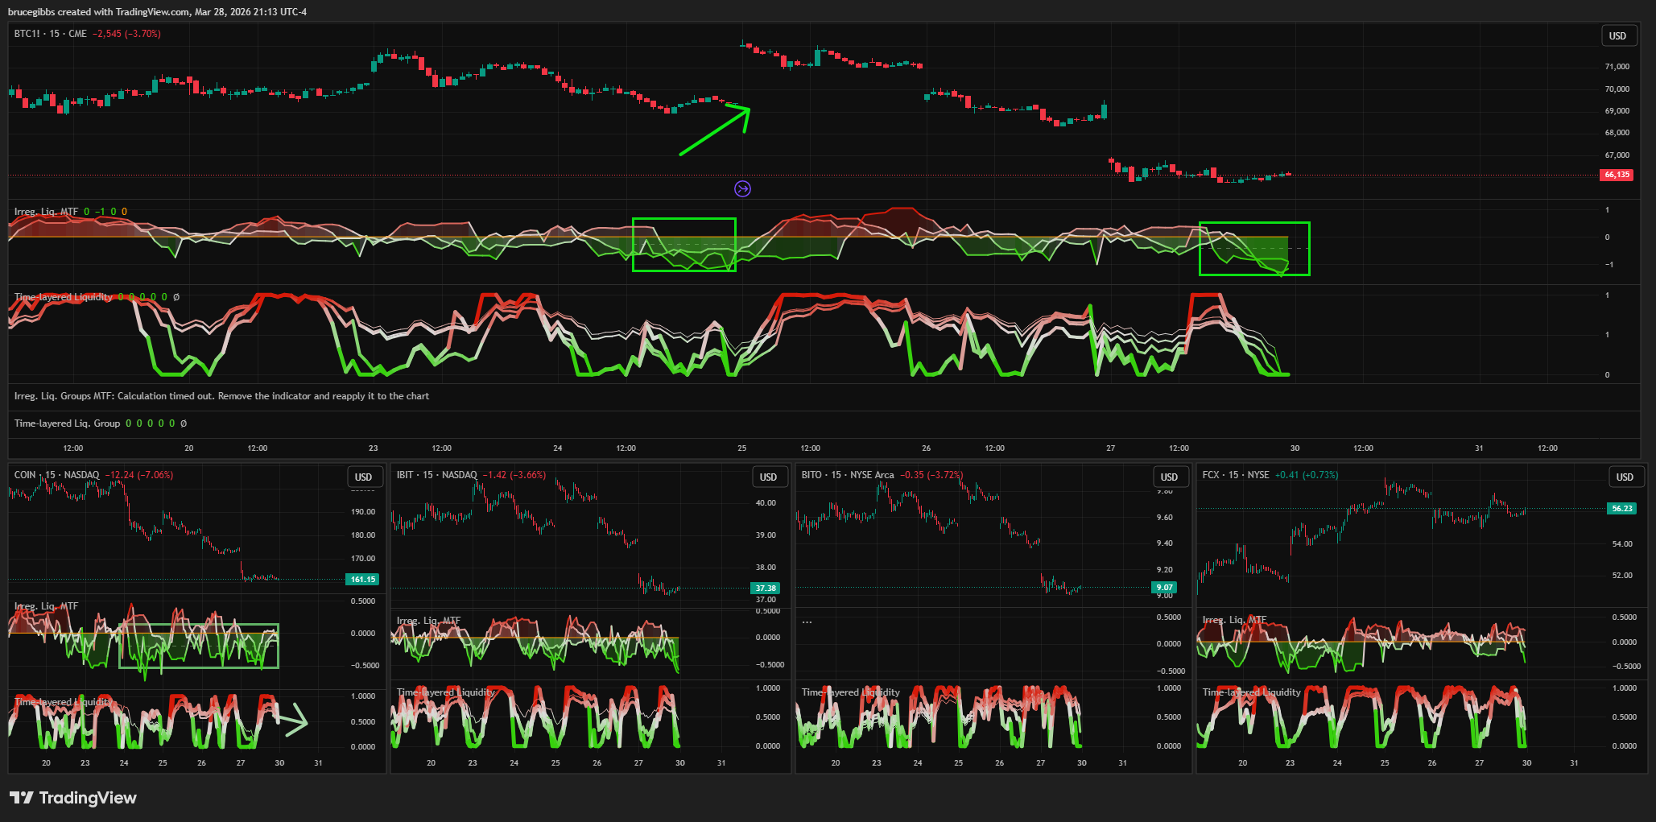Click the ∅ symbol beside Time-layered Liq. Group
1656x822 pixels.
(x=184, y=423)
